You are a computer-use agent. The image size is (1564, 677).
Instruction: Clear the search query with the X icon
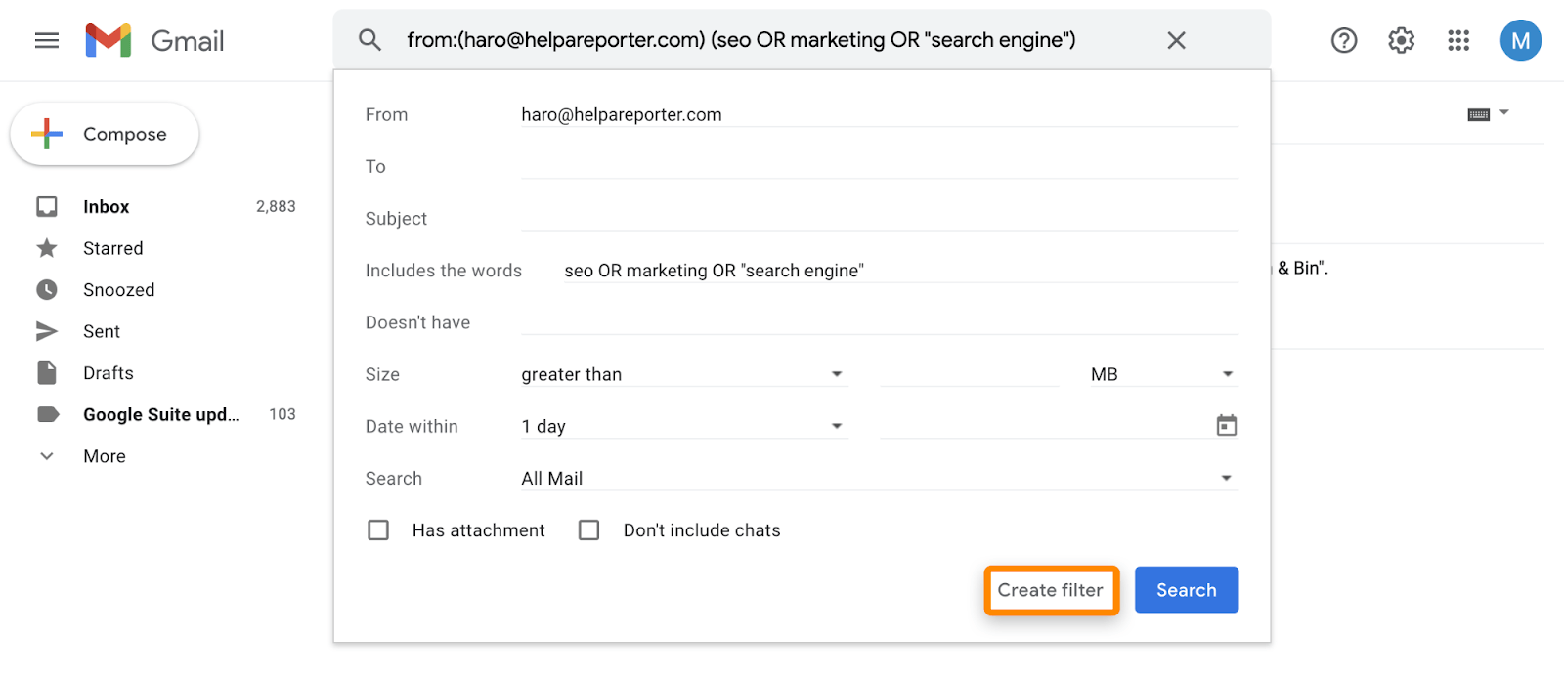[1176, 40]
